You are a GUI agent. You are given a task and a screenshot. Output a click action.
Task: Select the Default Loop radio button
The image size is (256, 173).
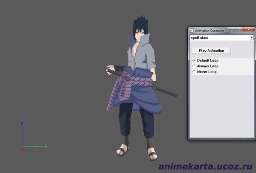coord(194,60)
